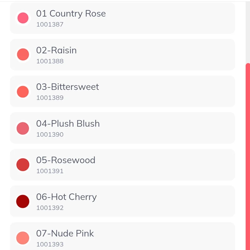The width and height of the screenshot is (250, 250).
Task: Select the SKU number 1001390
Action: coord(50,135)
